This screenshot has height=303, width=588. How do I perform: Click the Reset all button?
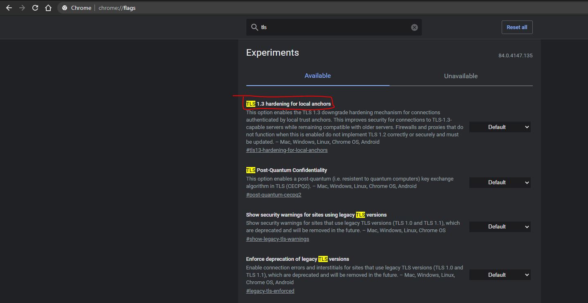point(517,27)
